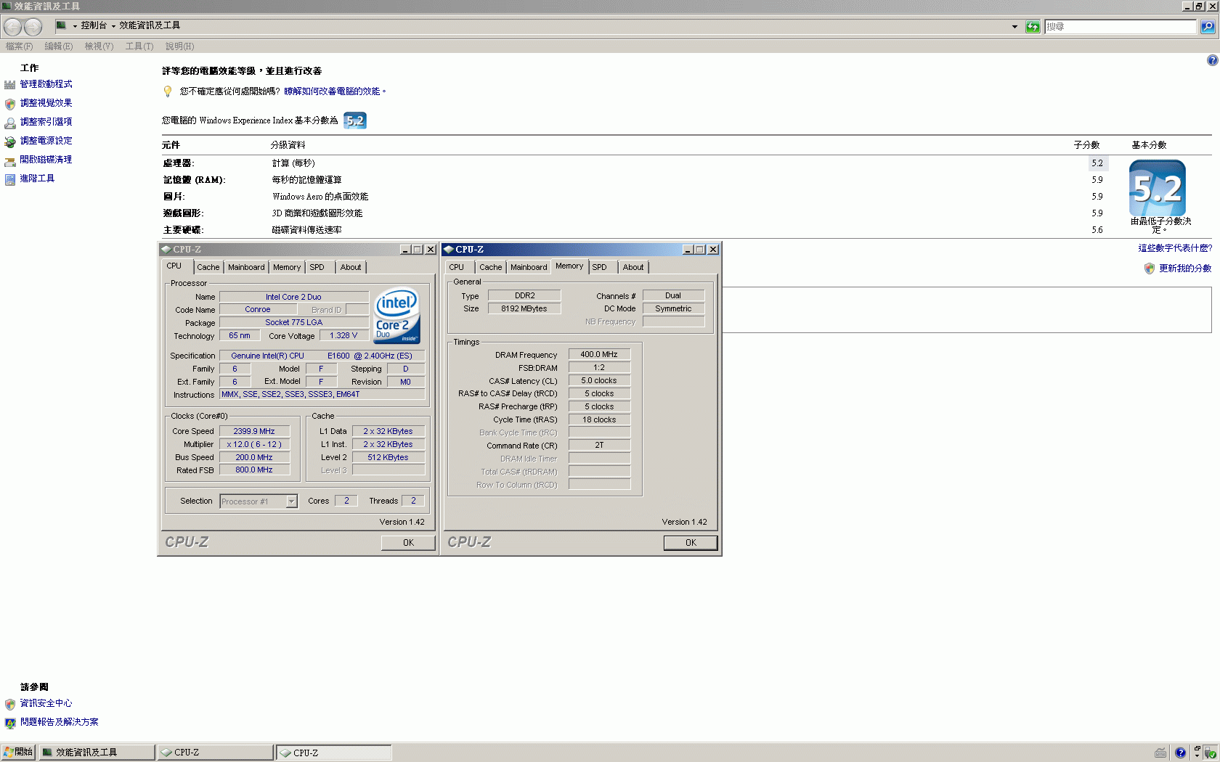Click the green refresh icon beside address bar
The height and width of the screenshot is (762, 1220).
click(1032, 27)
